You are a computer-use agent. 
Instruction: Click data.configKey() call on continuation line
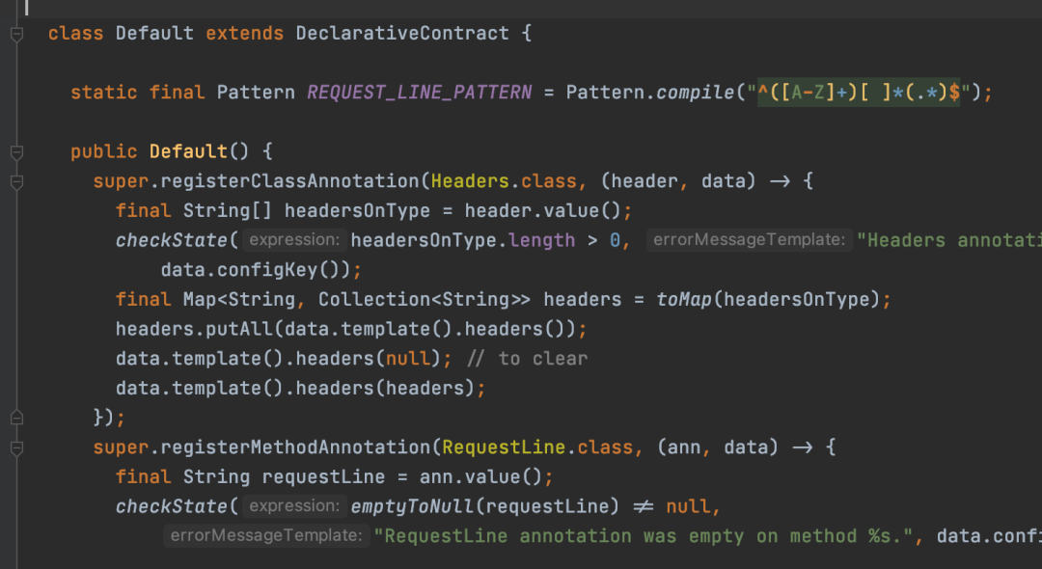[255, 270]
